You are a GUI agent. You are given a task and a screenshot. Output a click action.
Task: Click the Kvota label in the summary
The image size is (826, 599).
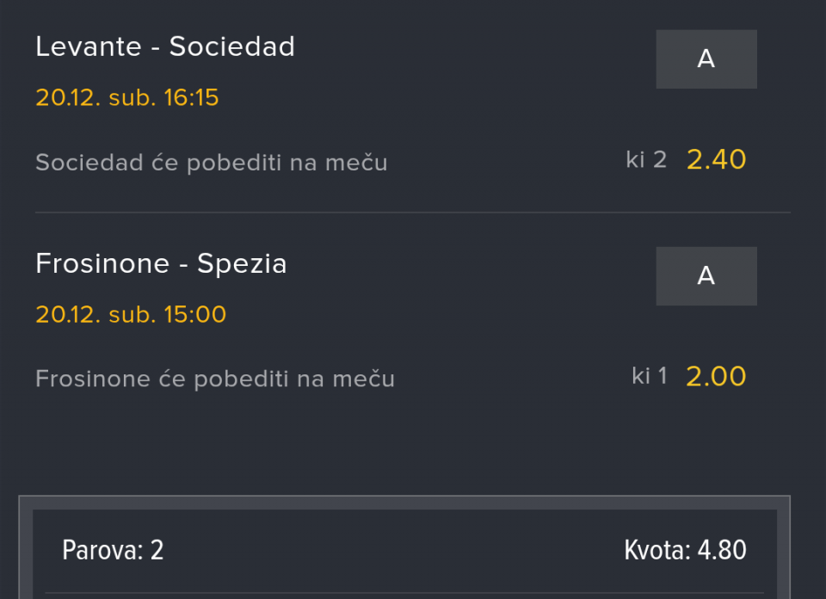tap(656, 551)
